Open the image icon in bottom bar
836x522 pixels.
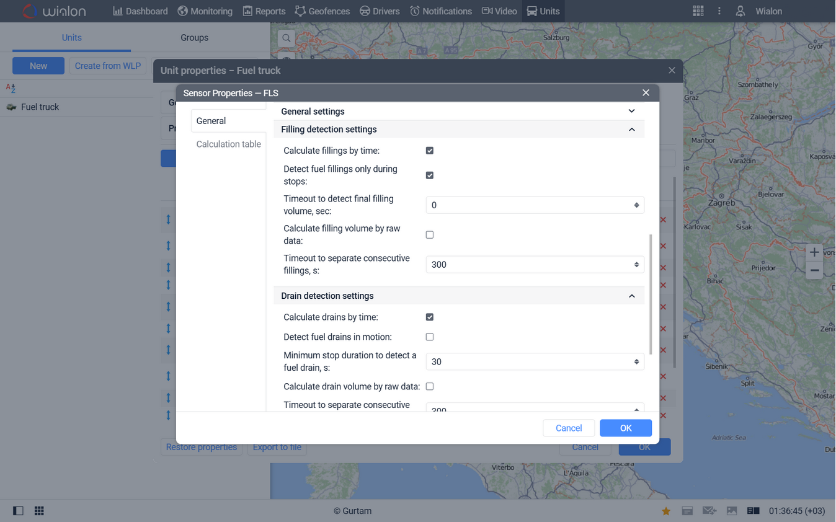point(732,511)
